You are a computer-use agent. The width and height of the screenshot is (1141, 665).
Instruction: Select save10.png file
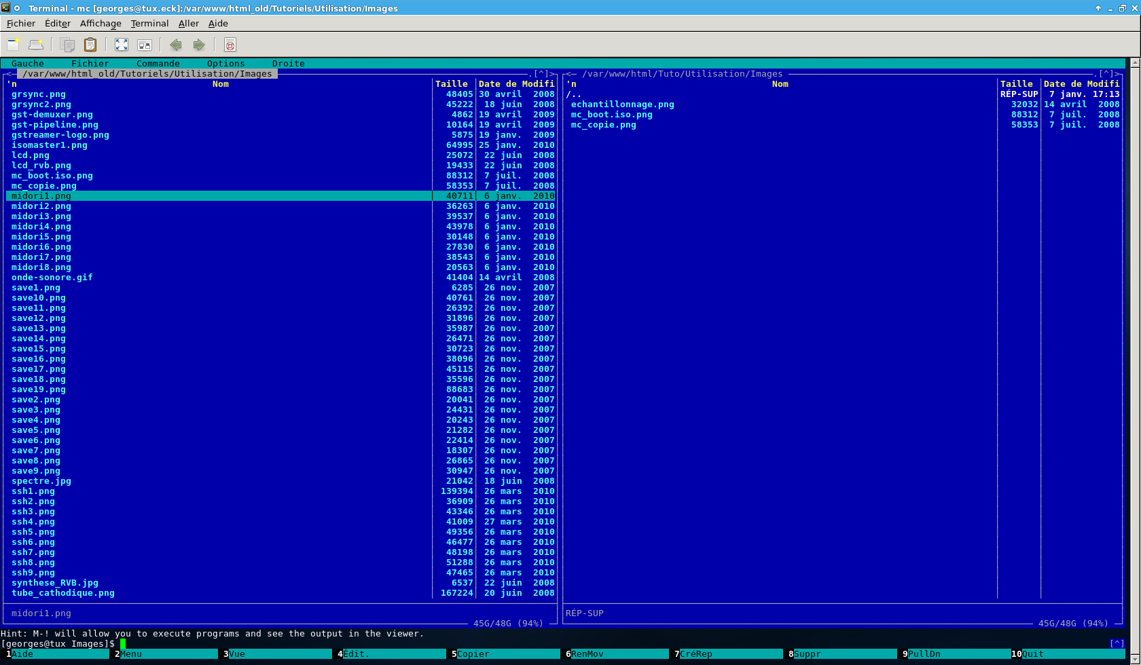(x=39, y=298)
